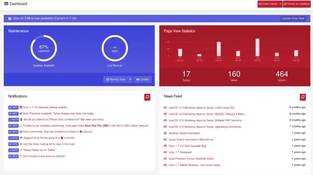Open 'Skeleton Build Automation' article

[x=184, y=133]
